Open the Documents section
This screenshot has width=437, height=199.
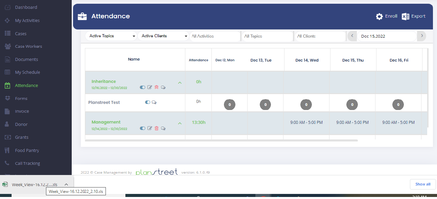(x=26, y=59)
